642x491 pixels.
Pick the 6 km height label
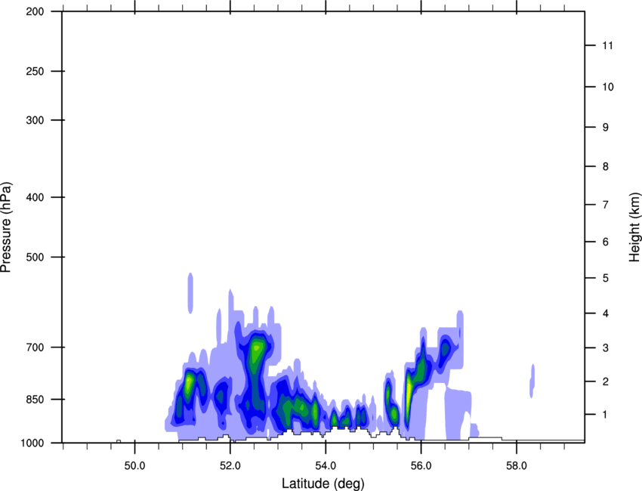606,242
